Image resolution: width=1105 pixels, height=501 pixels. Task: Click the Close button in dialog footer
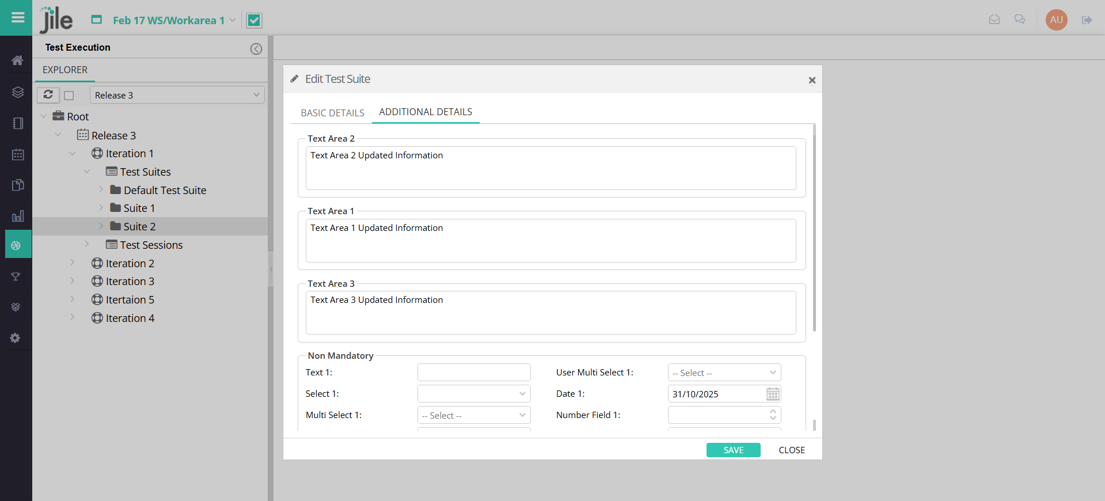pos(791,450)
